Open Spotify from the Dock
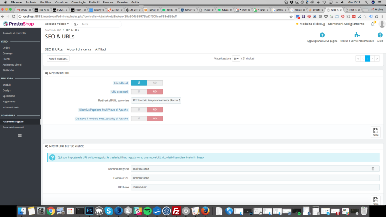386x217 pixels. tap(147, 211)
